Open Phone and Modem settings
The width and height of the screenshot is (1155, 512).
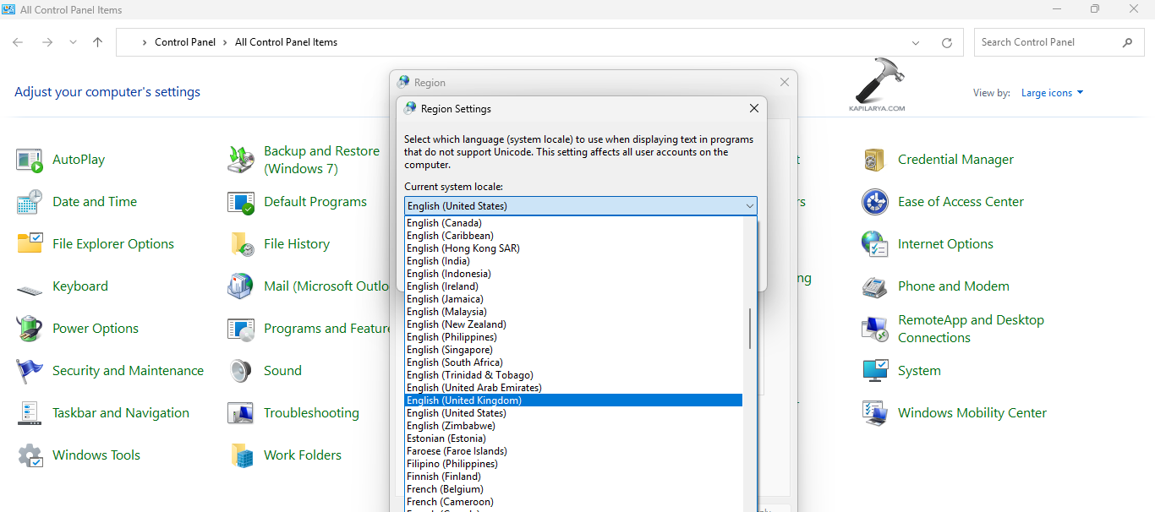[x=953, y=286]
